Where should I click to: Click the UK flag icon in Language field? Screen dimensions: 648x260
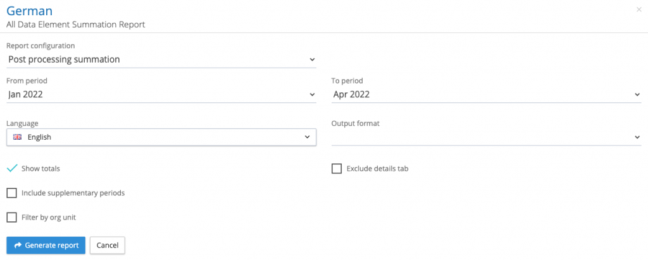pyautogui.click(x=17, y=137)
